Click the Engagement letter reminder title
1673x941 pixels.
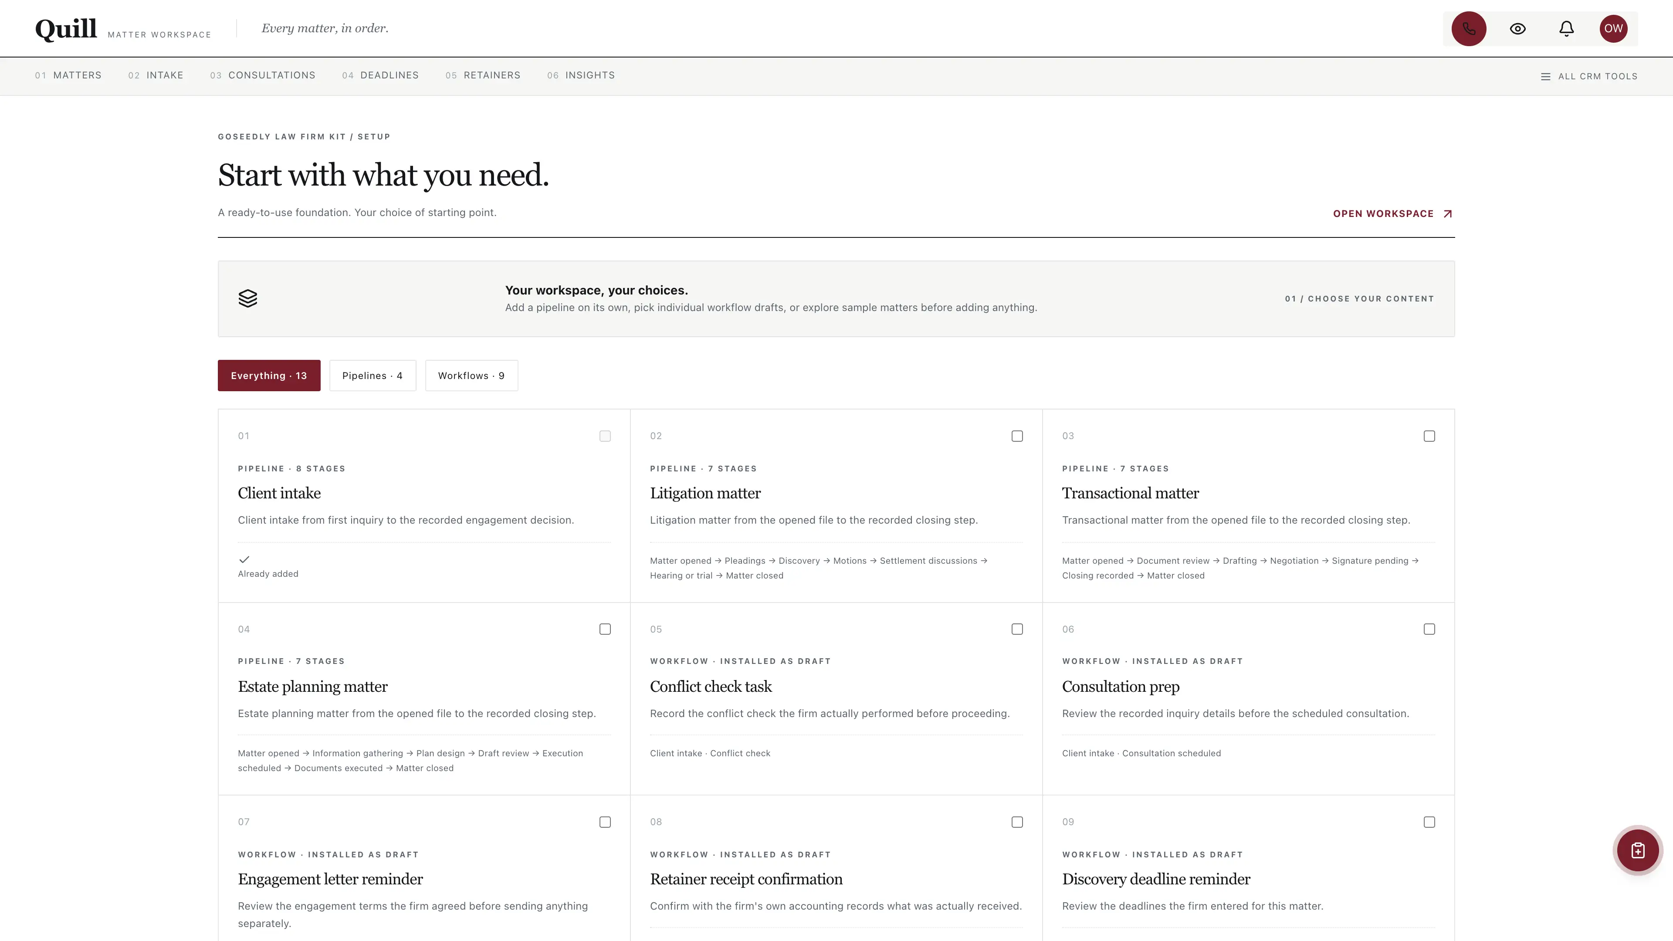tap(330, 879)
